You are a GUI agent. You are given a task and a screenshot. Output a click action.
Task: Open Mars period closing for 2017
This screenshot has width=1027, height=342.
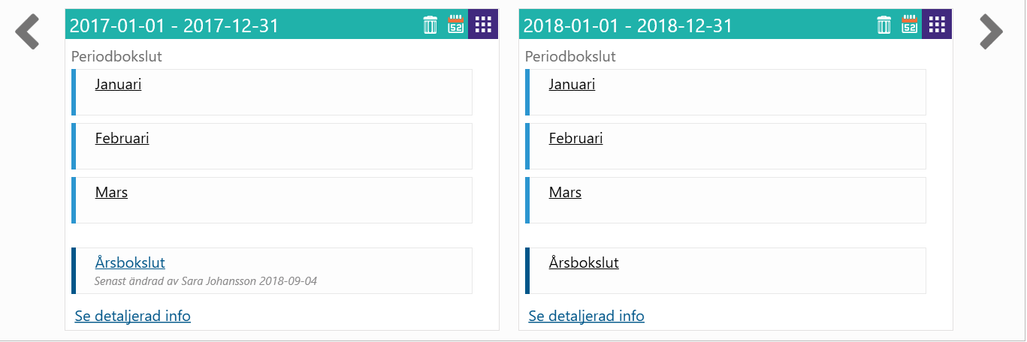tap(111, 192)
